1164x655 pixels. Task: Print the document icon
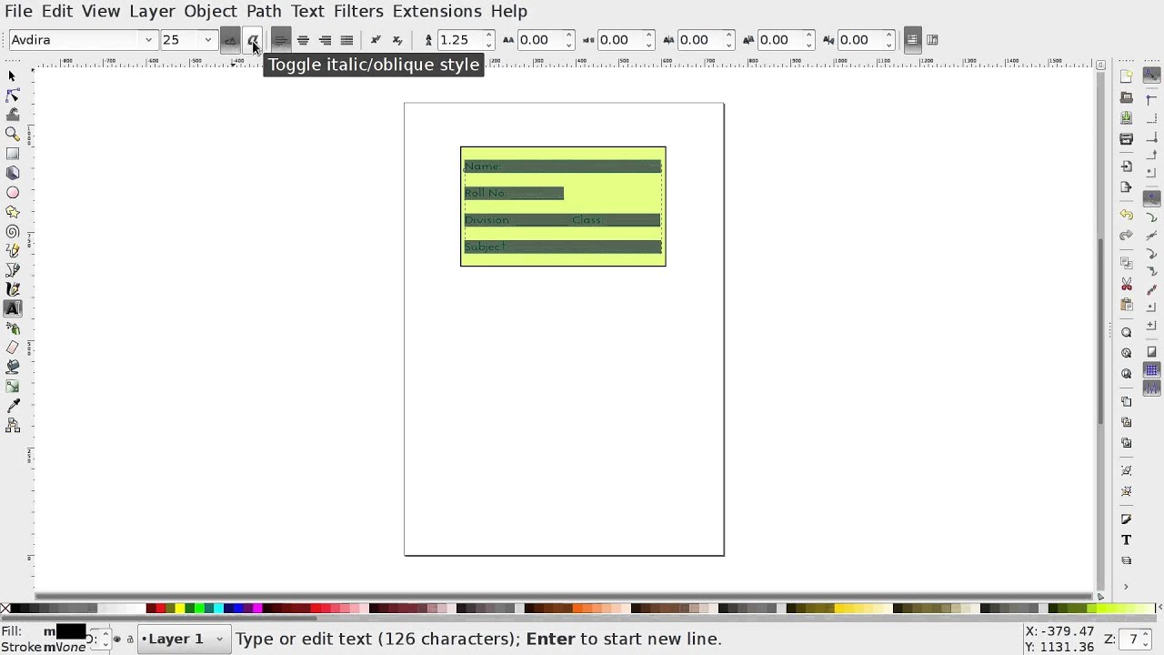click(1127, 139)
